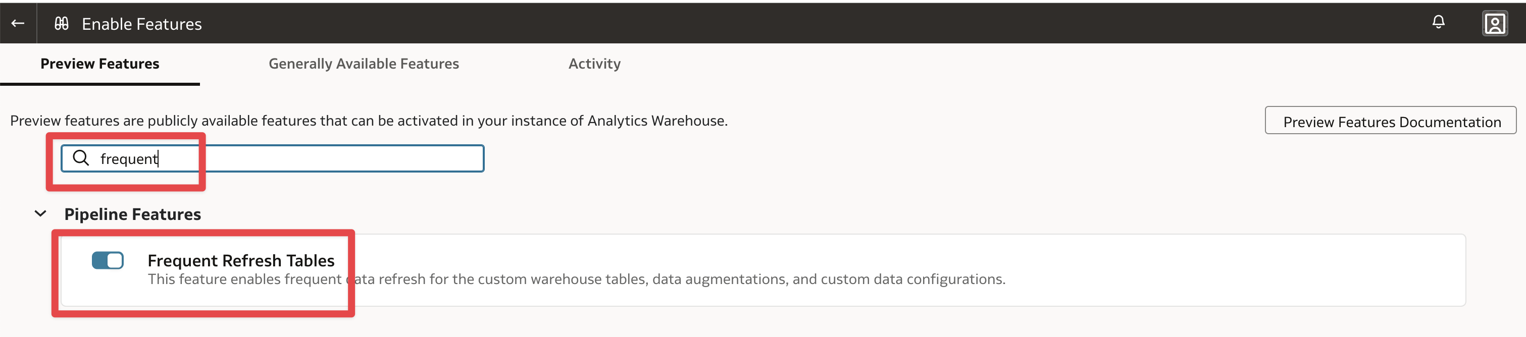Image resolution: width=1526 pixels, height=337 pixels.
Task: Open the notifications bell
Action: (x=1438, y=23)
